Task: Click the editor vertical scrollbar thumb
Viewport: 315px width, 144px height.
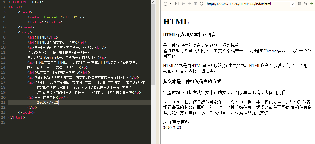Action: point(153,44)
